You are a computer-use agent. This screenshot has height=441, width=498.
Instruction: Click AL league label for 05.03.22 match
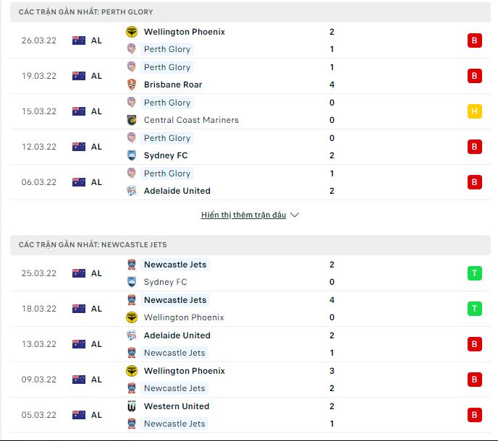[x=96, y=415]
